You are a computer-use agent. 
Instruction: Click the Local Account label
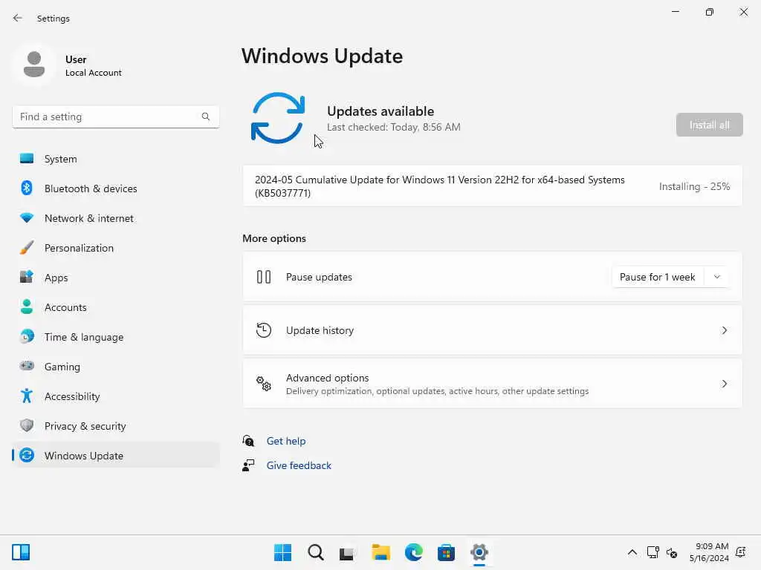93,73
